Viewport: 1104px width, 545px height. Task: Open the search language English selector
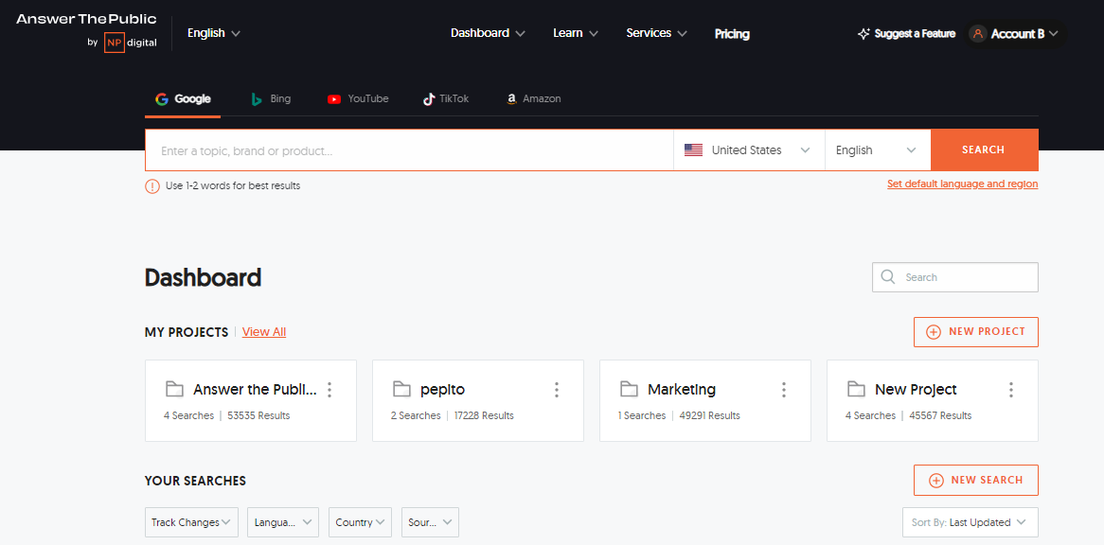878,149
